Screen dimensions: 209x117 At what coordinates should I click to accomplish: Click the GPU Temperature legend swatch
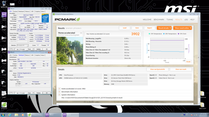pyautogui.click(x=164, y=34)
